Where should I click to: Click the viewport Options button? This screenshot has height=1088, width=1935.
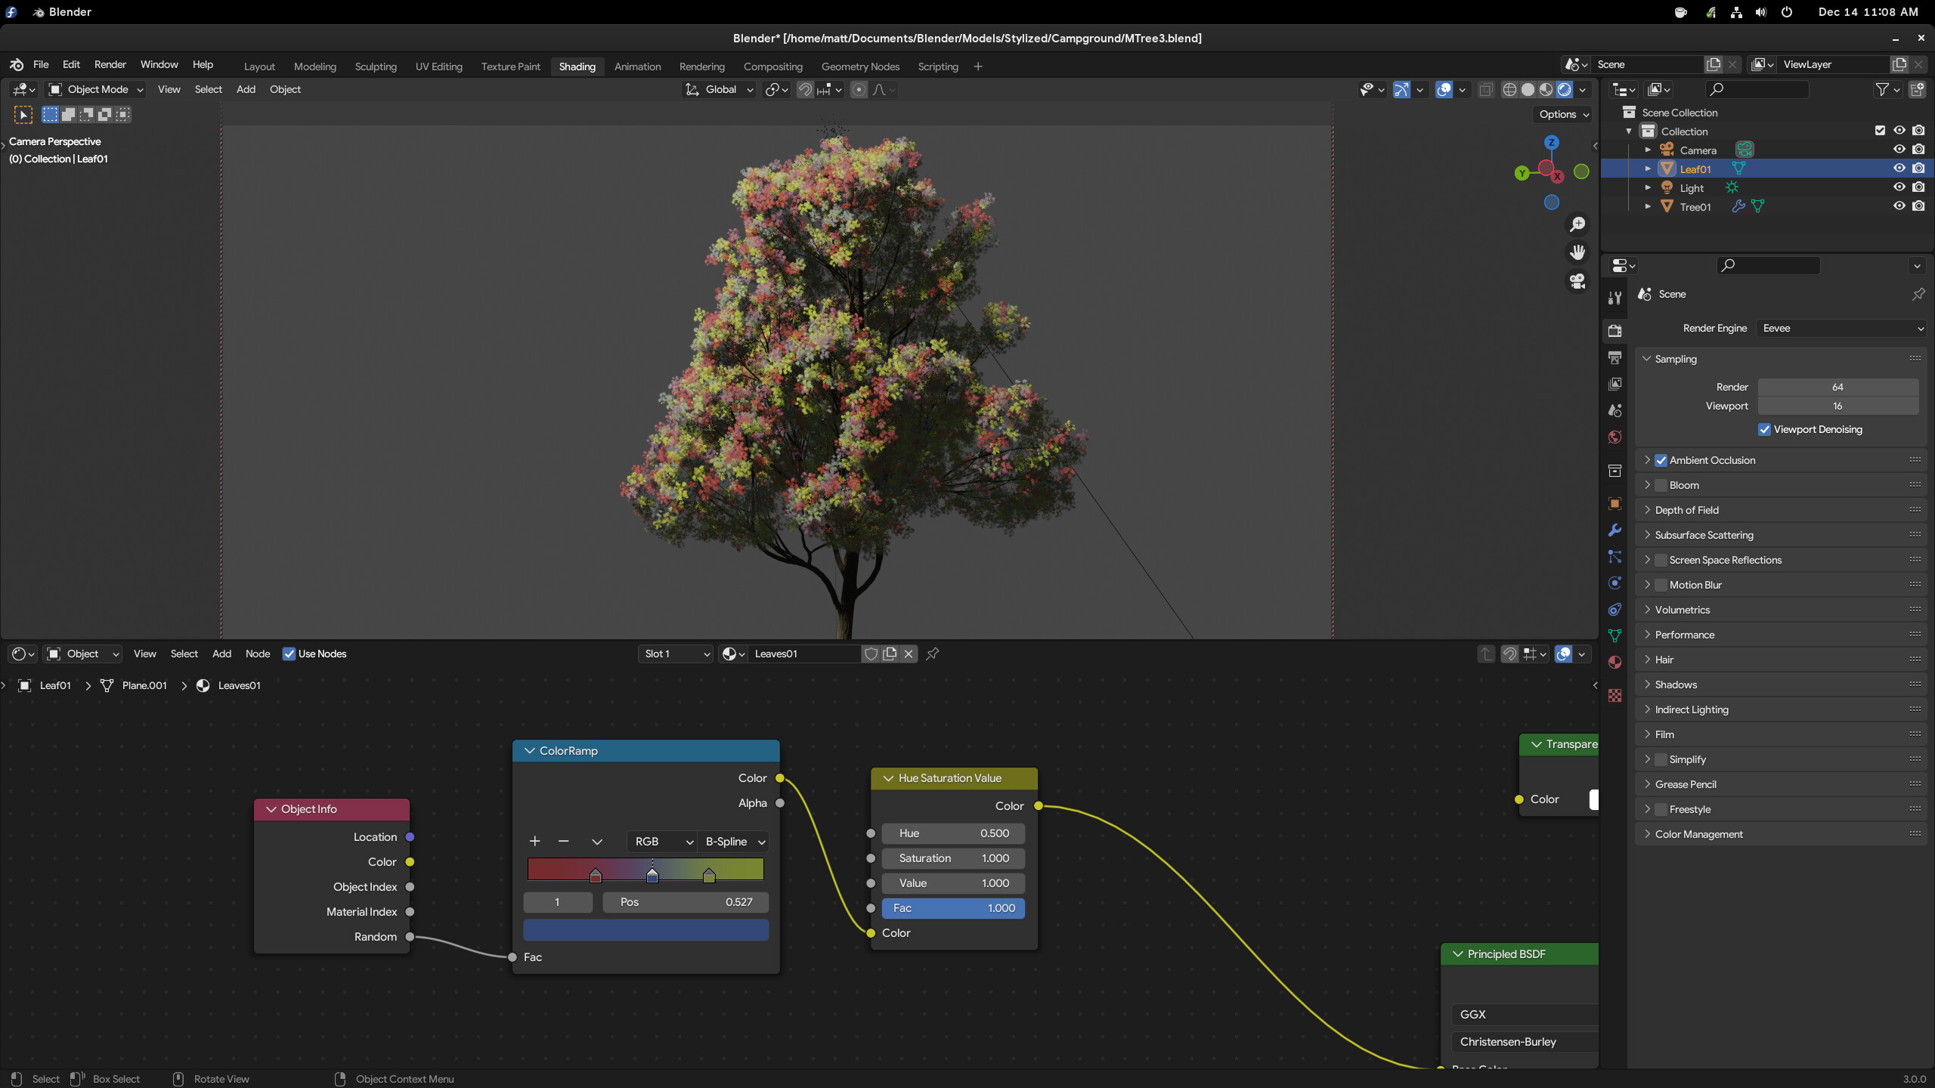1564,115
